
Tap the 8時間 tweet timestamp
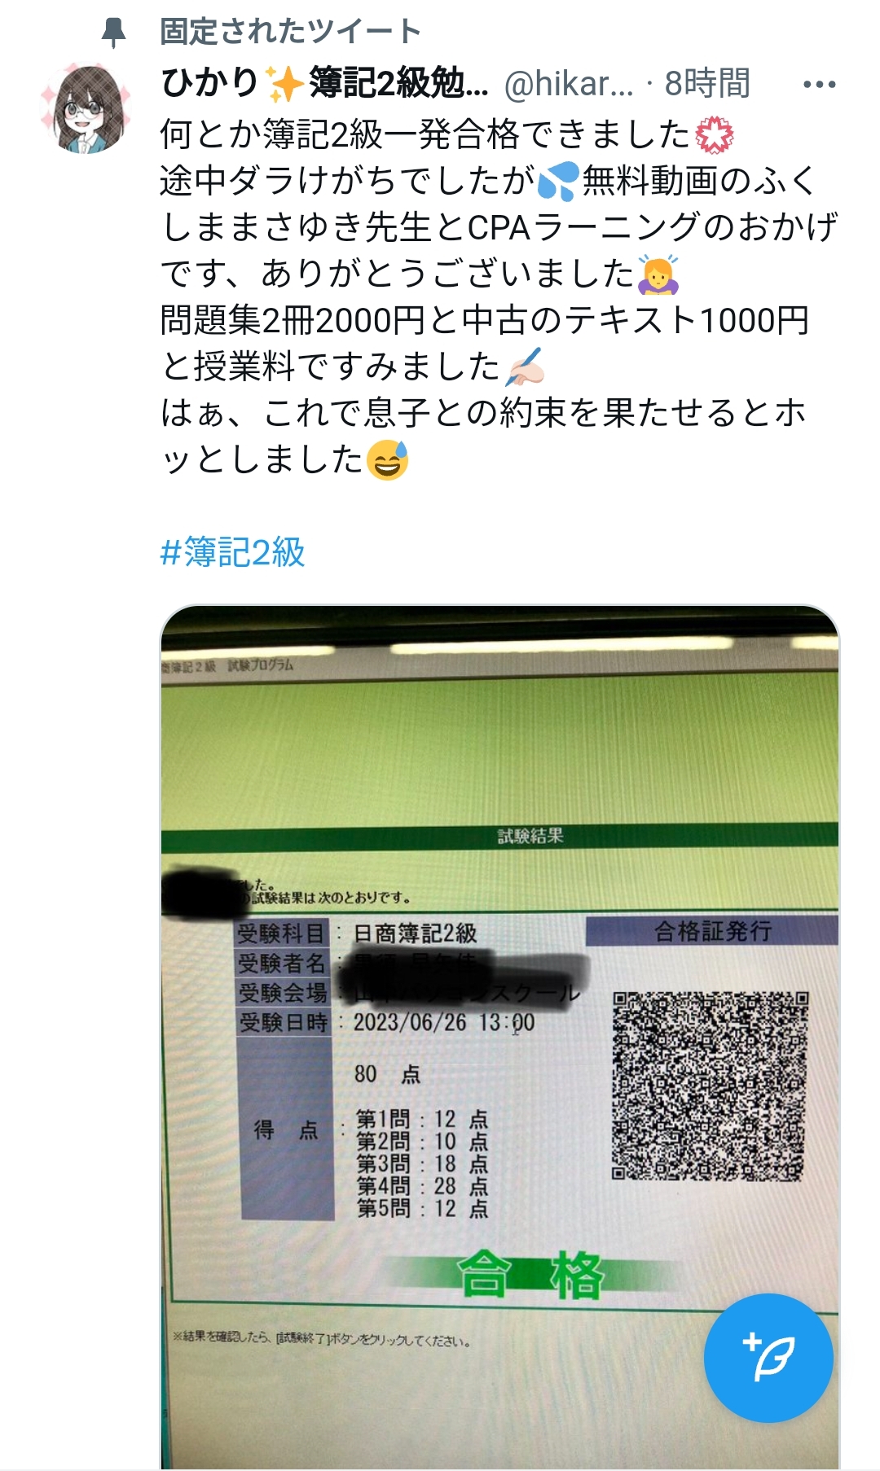coord(706,84)
